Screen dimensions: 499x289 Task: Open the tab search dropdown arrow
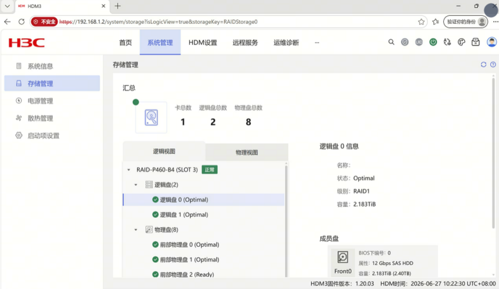(7, 6)
